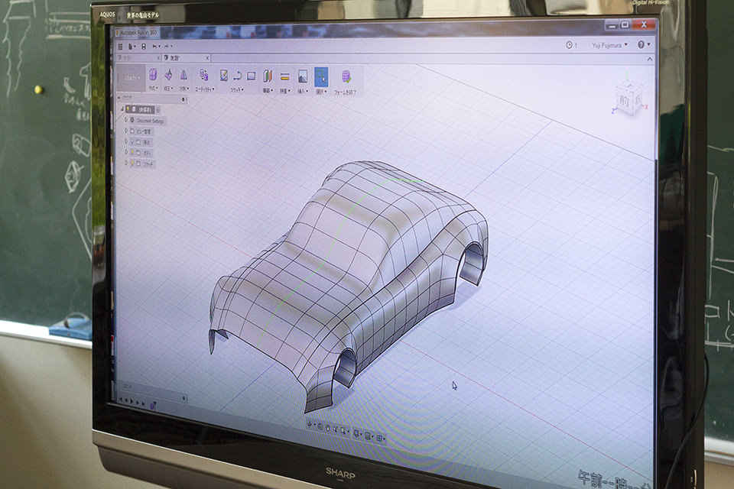Open the 検査 Inspect dropdown

click(285, 91)
